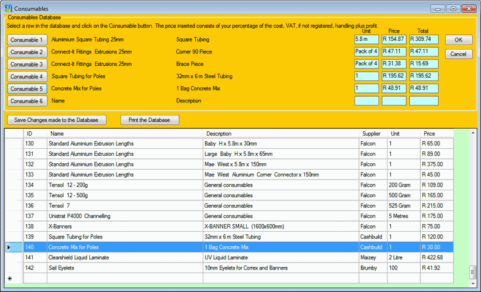Click the empty Unit field for Consumable 6

coord(366,100)
